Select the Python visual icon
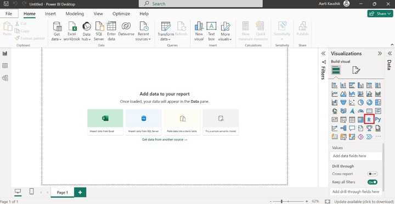This screenshot has height=204, width=395. 378,120
